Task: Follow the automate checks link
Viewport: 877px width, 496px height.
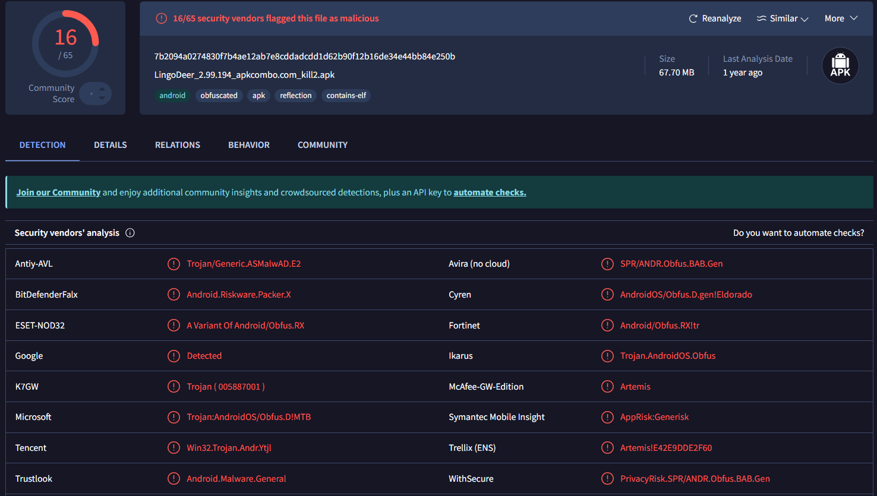Action: pos(490,192)
